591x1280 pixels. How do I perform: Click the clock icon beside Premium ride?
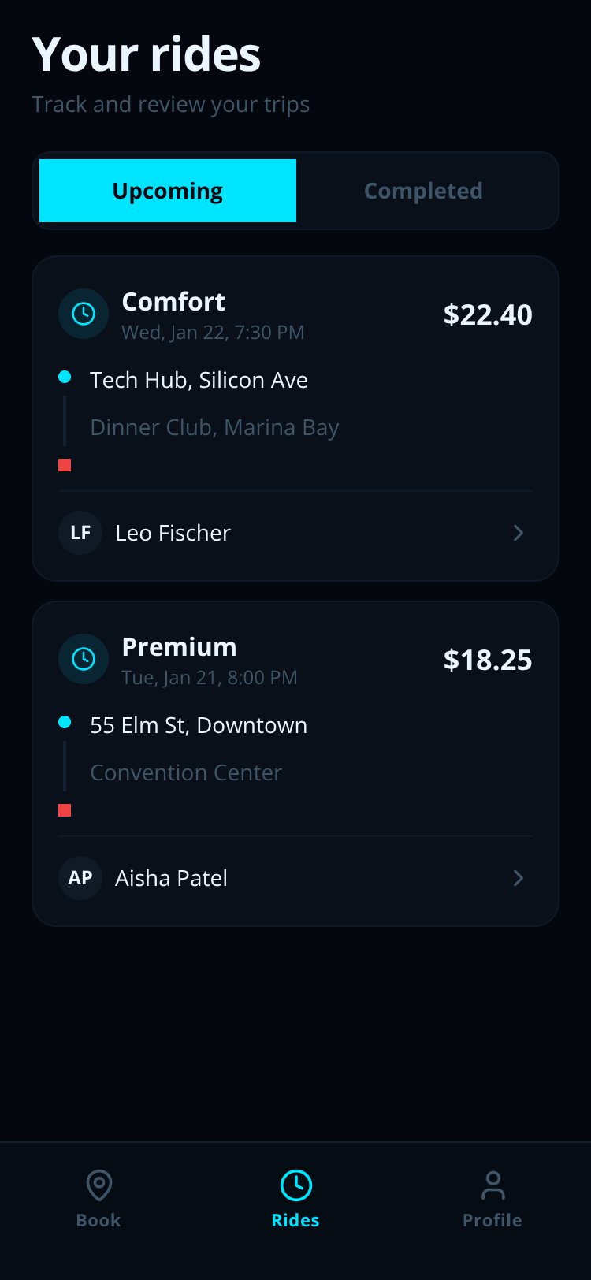coord(84,659)
